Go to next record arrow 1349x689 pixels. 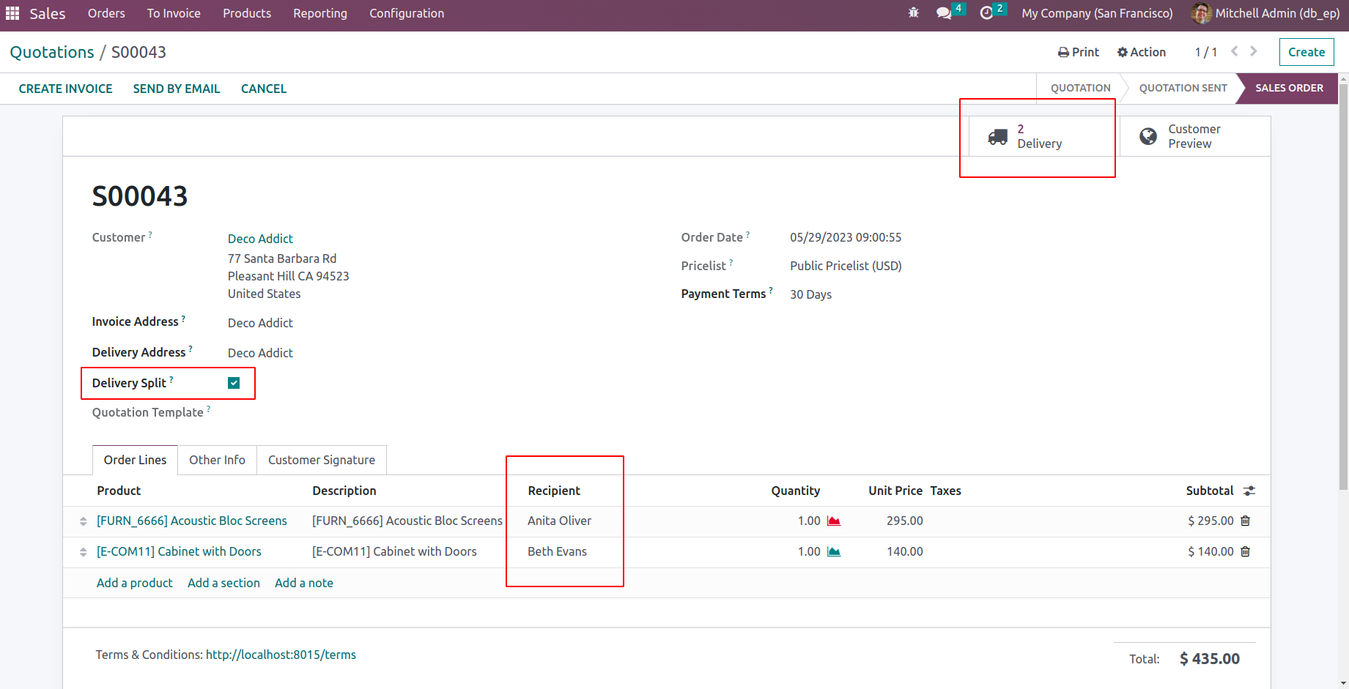1254,51
